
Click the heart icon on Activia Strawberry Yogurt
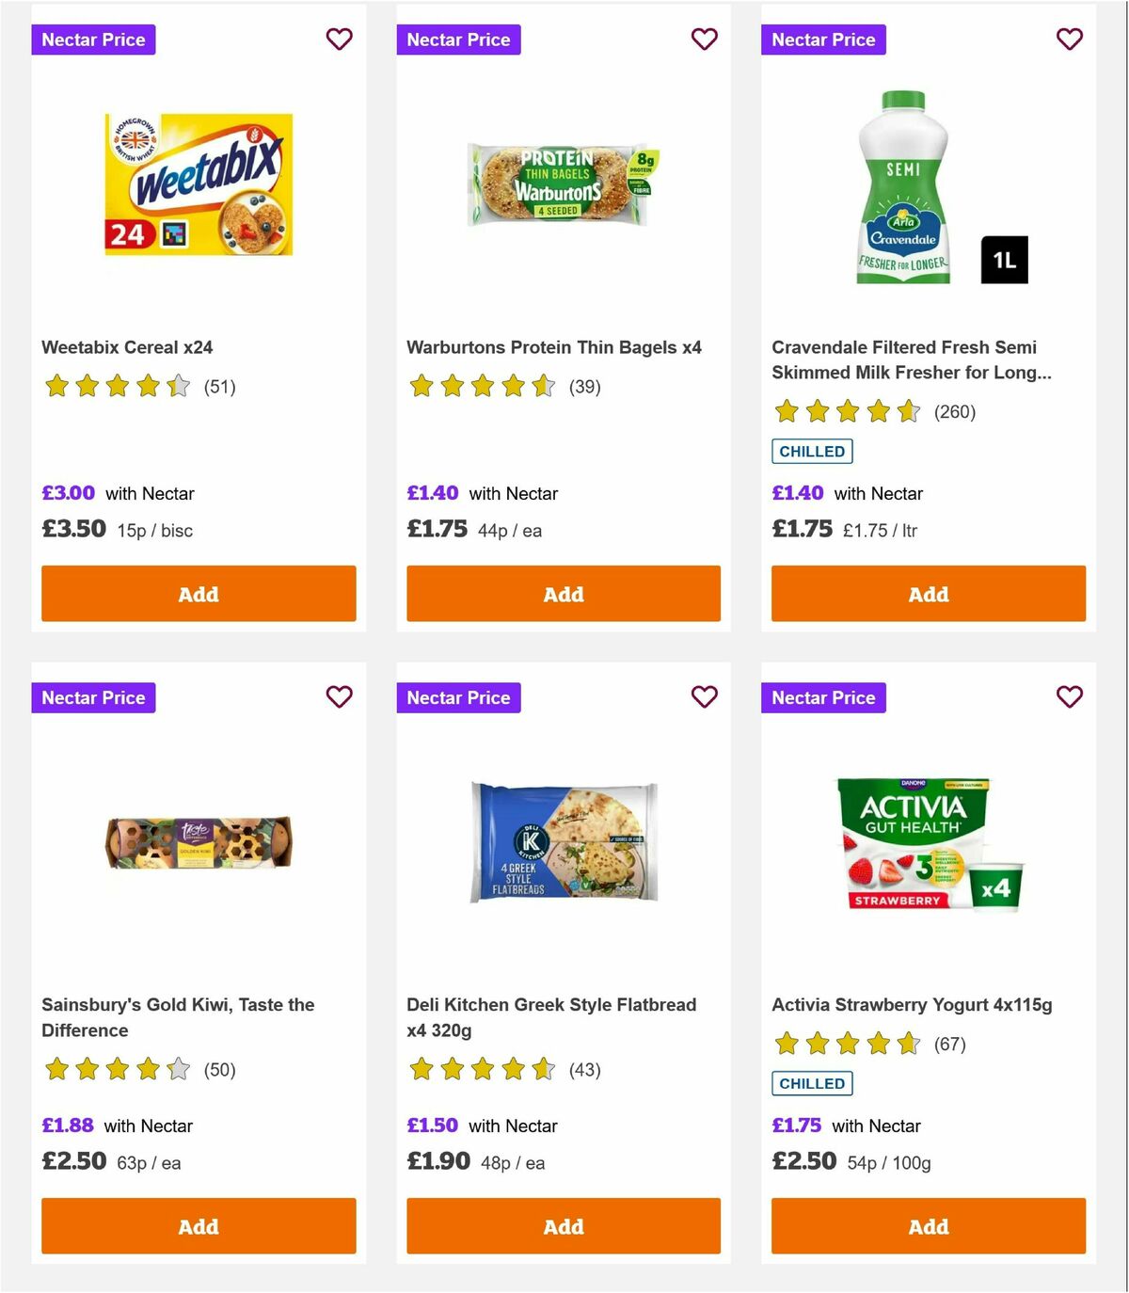click(1069, 697)
